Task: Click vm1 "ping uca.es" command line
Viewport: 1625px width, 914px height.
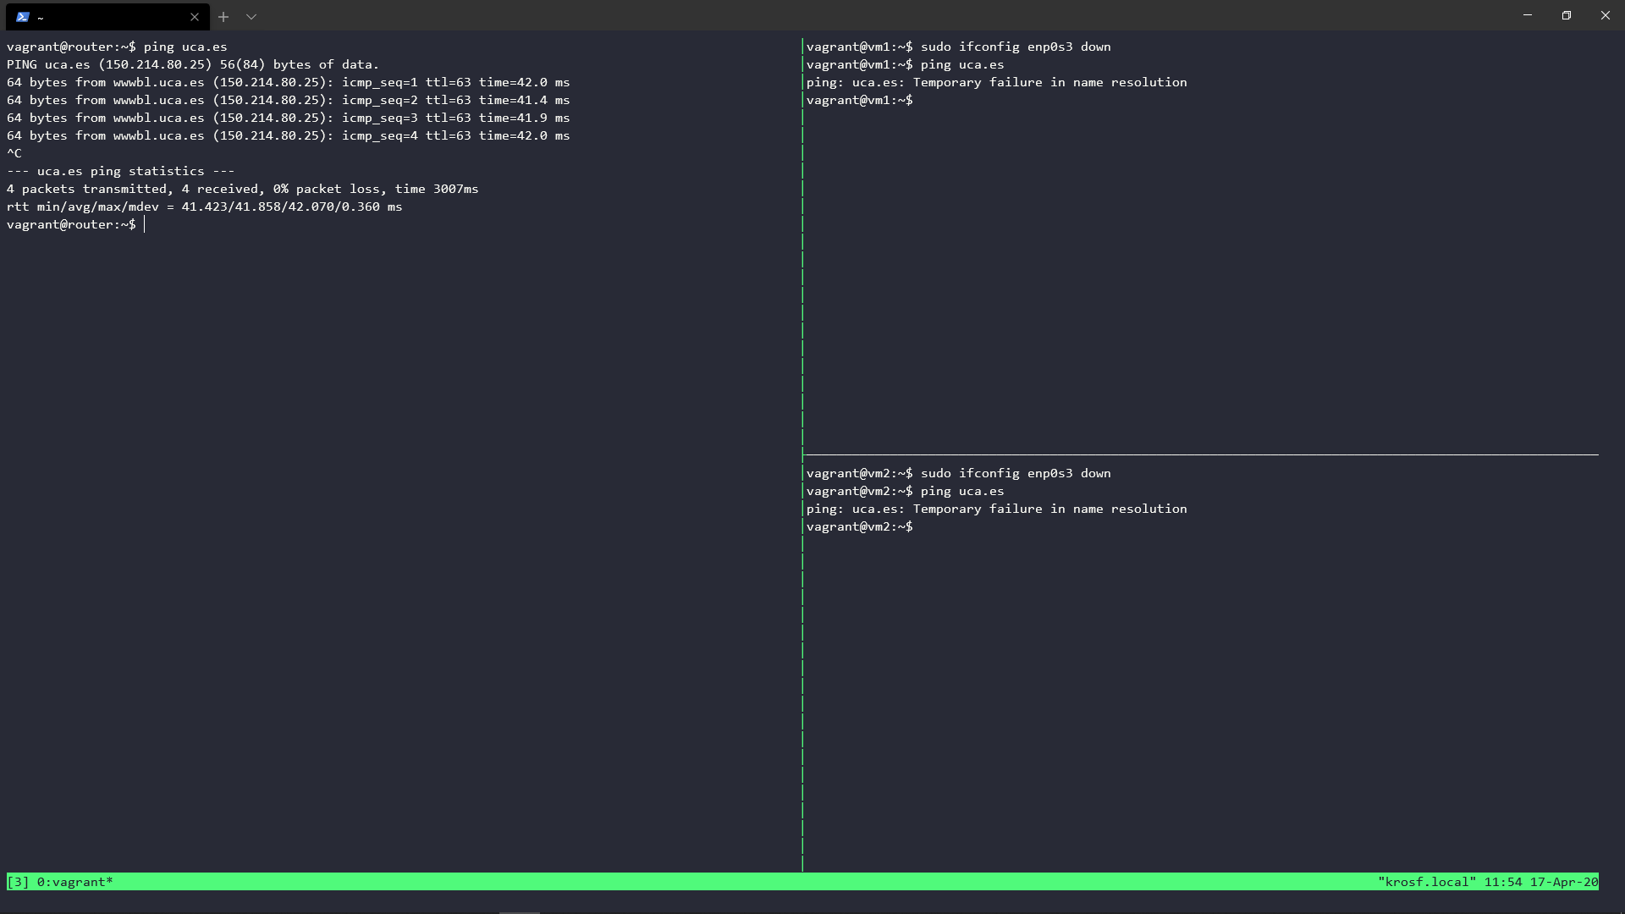Action: click(906, 64)
